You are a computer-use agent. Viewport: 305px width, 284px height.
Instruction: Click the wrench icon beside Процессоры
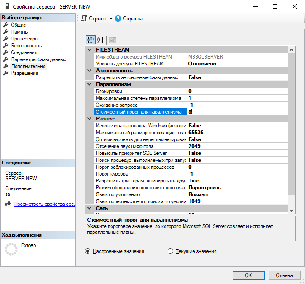click(x=6, y=38)
